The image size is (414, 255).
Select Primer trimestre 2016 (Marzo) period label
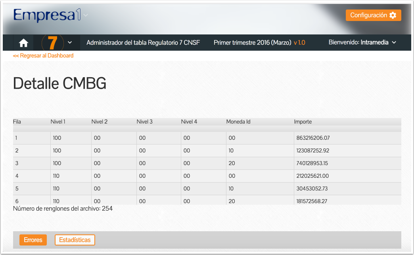point(252,43)
